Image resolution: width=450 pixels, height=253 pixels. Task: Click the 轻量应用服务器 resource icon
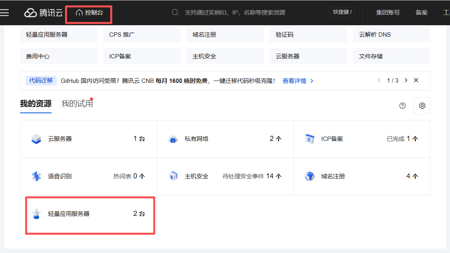[x=36, y=214]
